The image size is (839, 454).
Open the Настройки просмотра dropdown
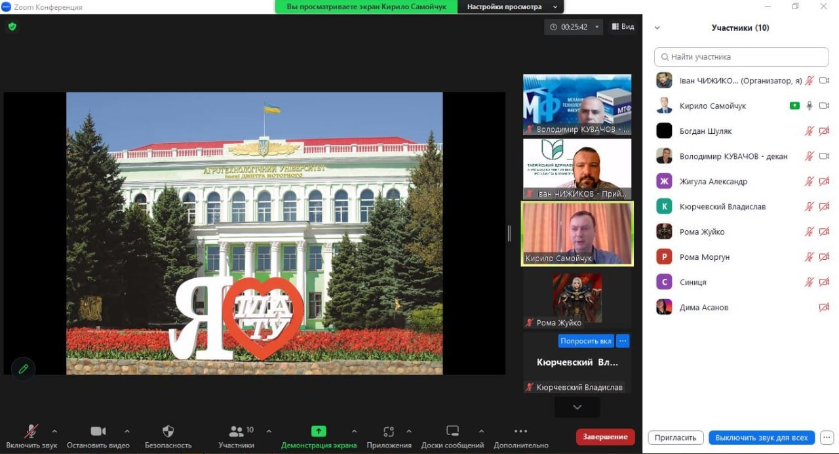coord(512,7)
